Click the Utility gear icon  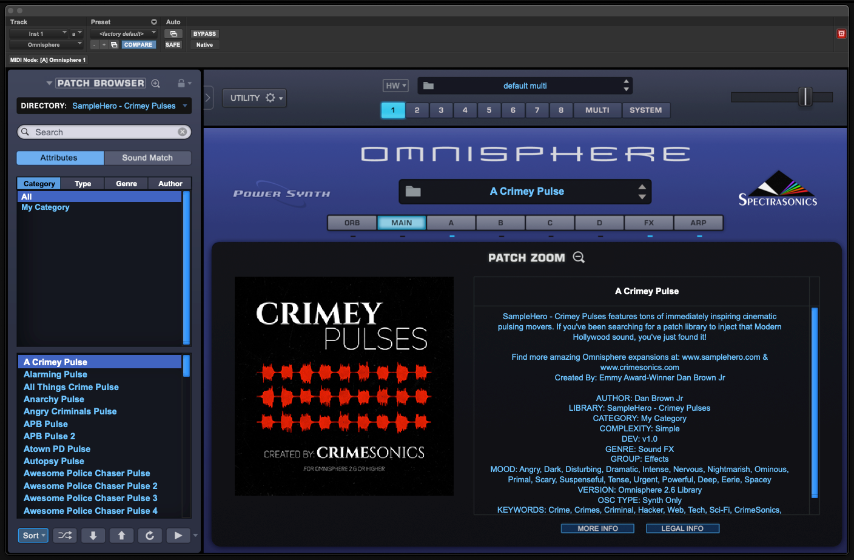pyautogui.click(x=271, y=98)
